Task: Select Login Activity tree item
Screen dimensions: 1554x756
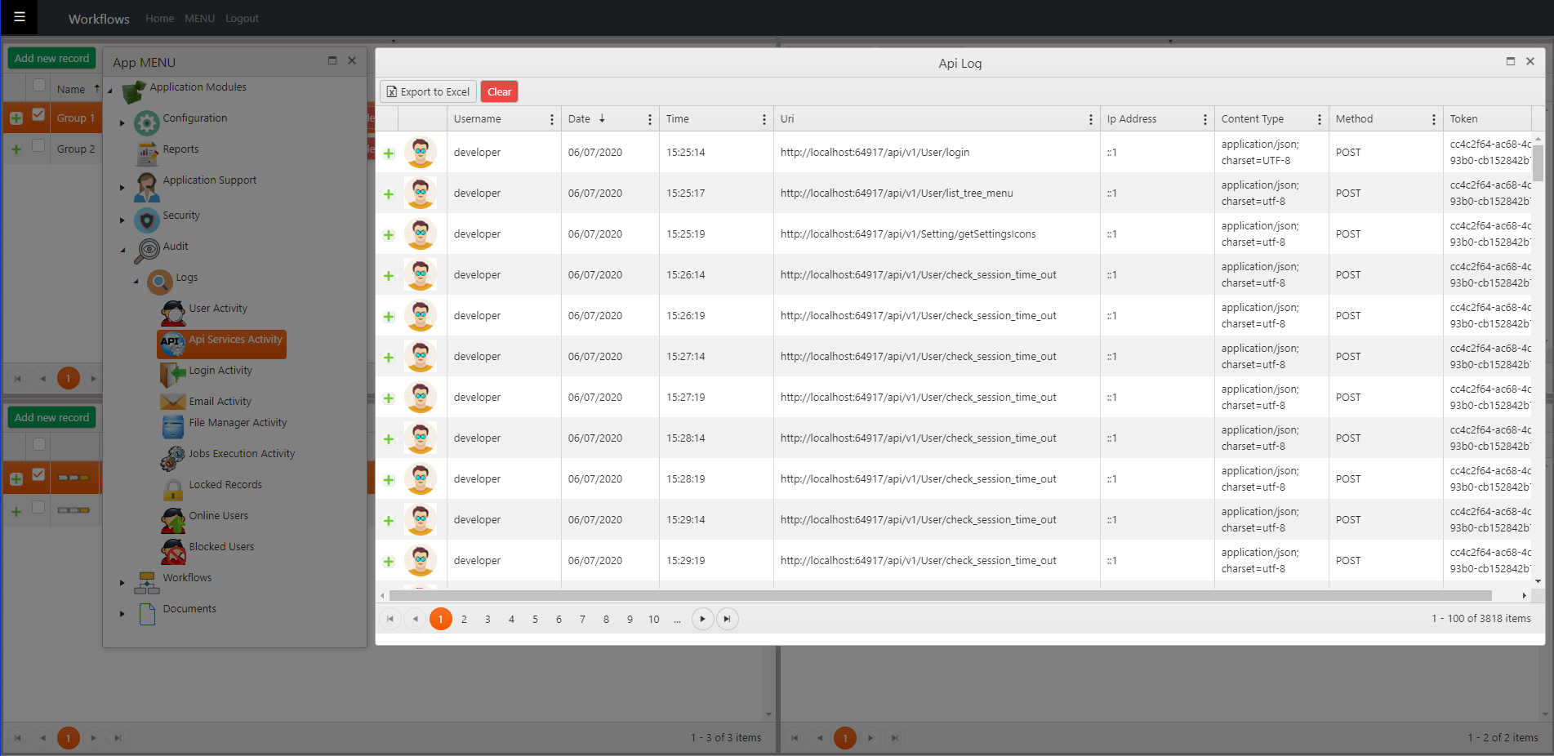Action: (x=220, y=371)
